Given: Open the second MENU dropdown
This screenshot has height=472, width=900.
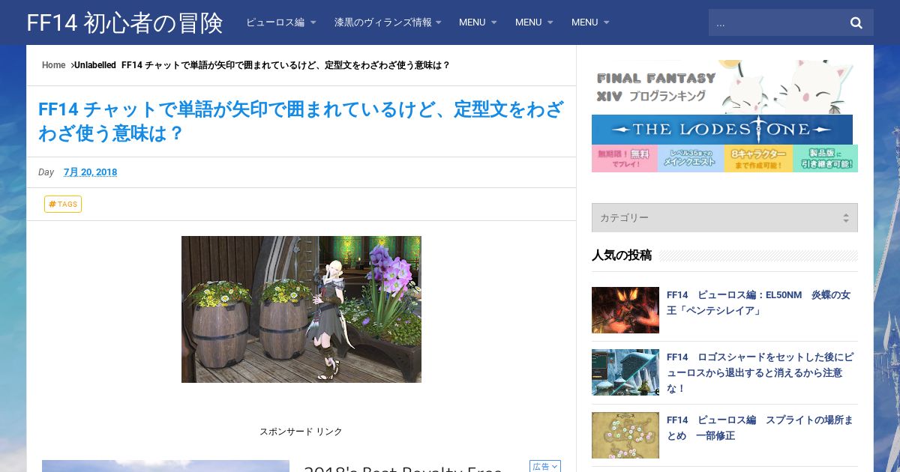Looking at the screenshot, I should point(534,22).
